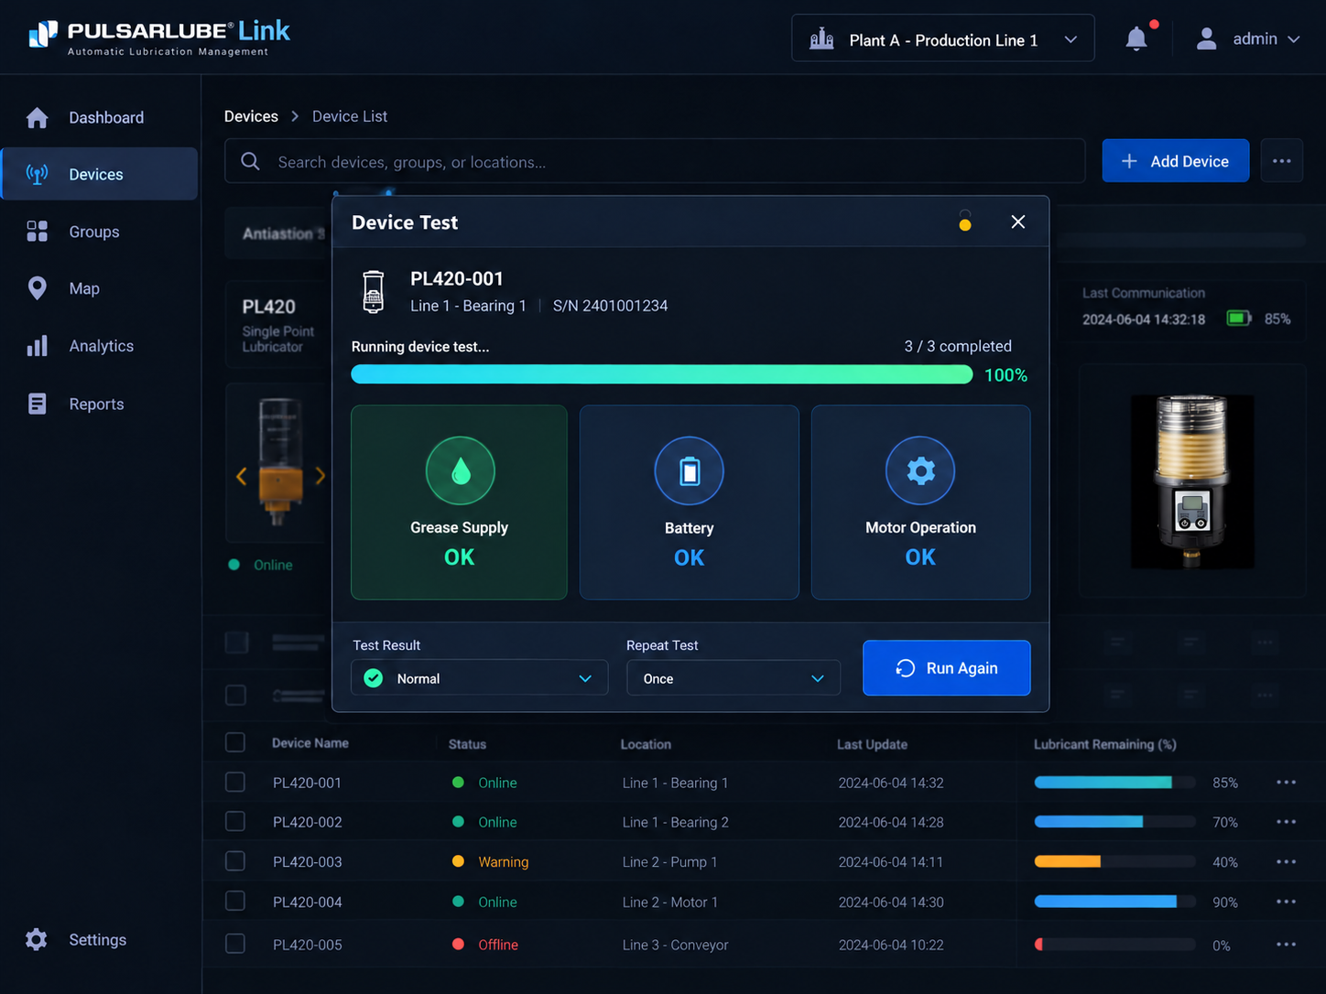
Task: Click the Line 3 - Conveyor location cell
Action: click(675, 945)
